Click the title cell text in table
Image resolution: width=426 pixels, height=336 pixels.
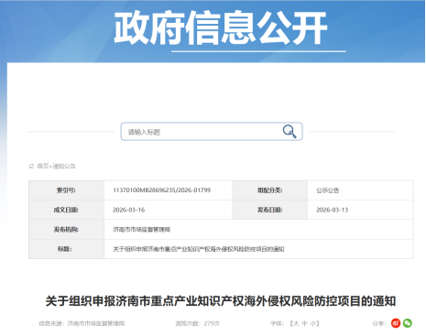click(x=199, y=249)
